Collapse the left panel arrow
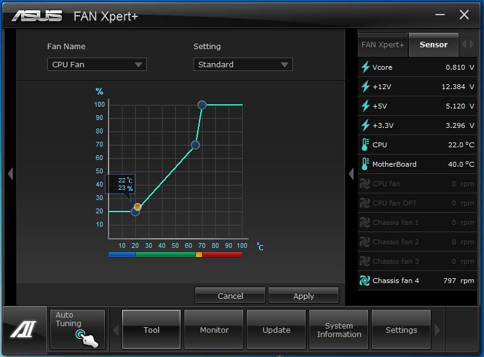 pos(10,174)
